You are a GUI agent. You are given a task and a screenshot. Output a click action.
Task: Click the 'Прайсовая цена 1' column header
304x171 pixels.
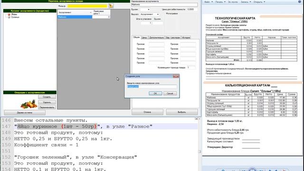click(101, 12)
